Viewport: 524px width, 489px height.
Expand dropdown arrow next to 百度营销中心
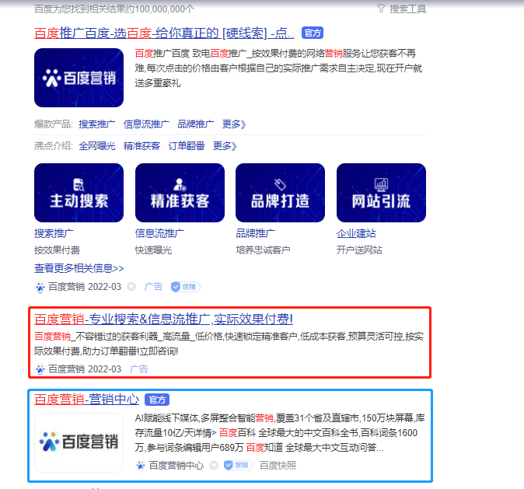coord(214,465)
